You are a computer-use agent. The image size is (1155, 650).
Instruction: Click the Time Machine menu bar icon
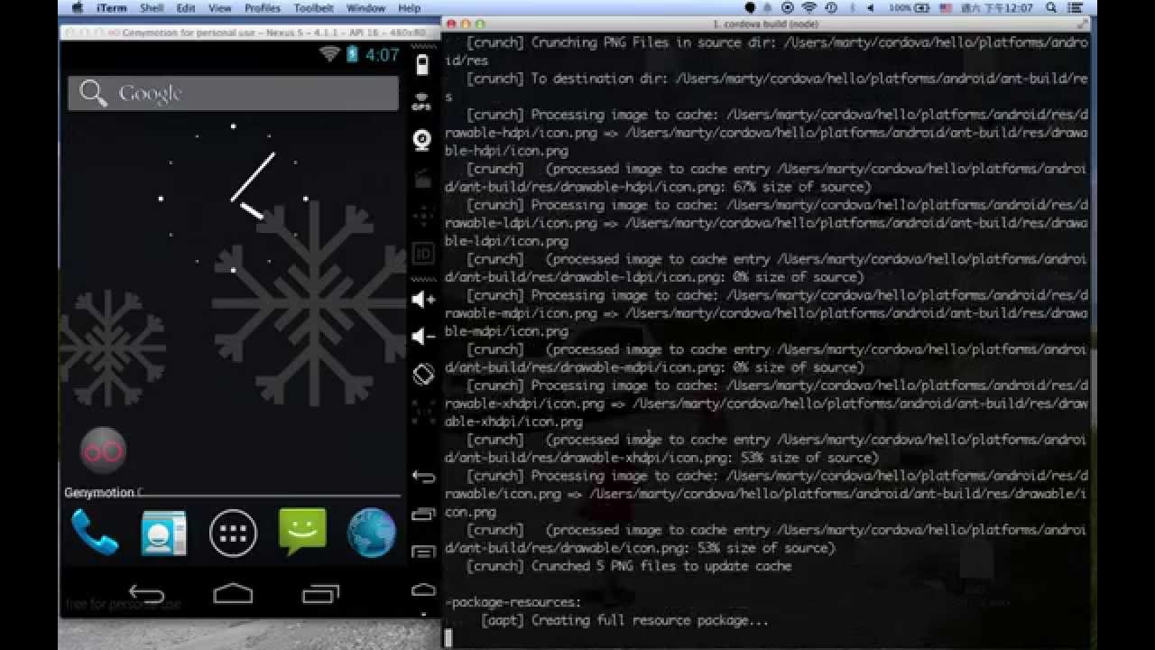pos(830,8)
